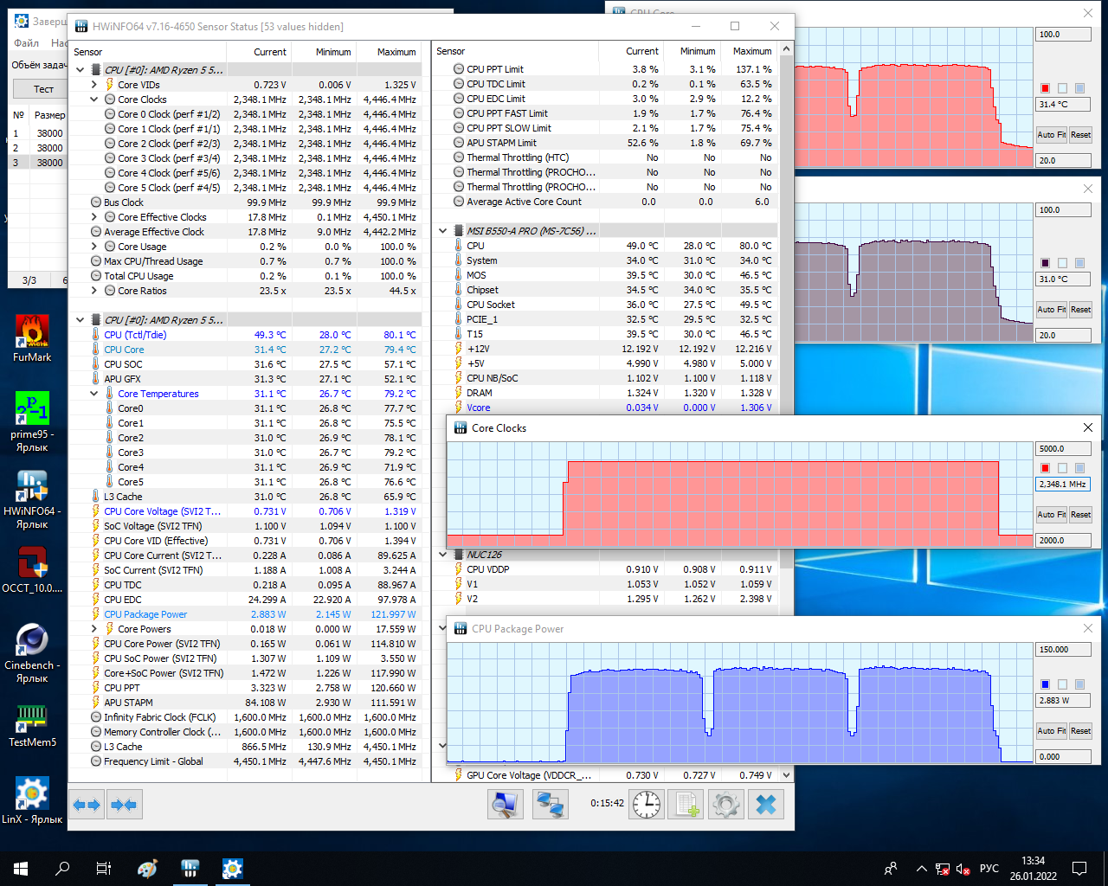Open the Windows Start menu

(x=21, y=869)
